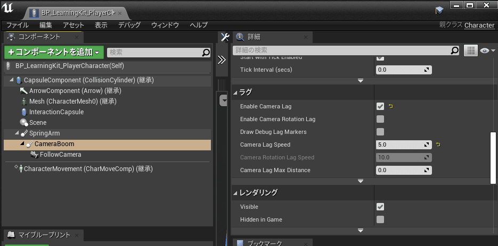Screen dimensions: 498x246
Task: Close the コンポーネント panel tab
Action: [x=76, y=37]
